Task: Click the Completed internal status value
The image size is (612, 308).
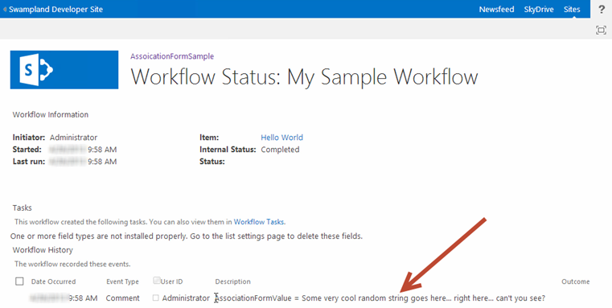Action: [280, 150]
